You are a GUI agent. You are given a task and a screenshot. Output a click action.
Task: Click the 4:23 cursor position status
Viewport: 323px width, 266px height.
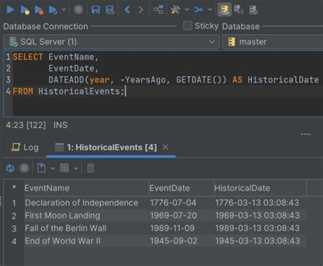click(x=26, y=125)
